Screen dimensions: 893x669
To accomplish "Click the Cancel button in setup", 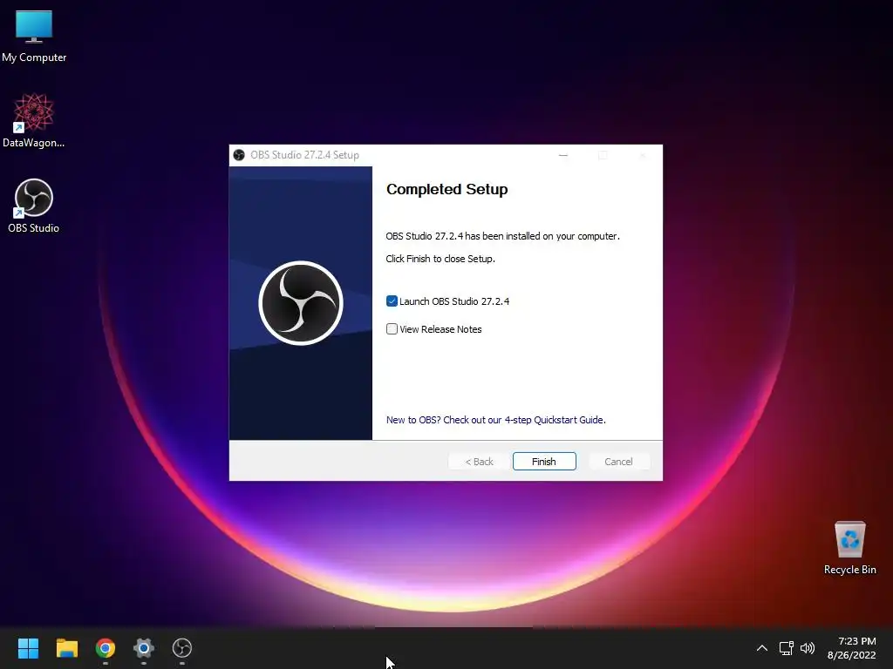I will [x=618, y=462].
